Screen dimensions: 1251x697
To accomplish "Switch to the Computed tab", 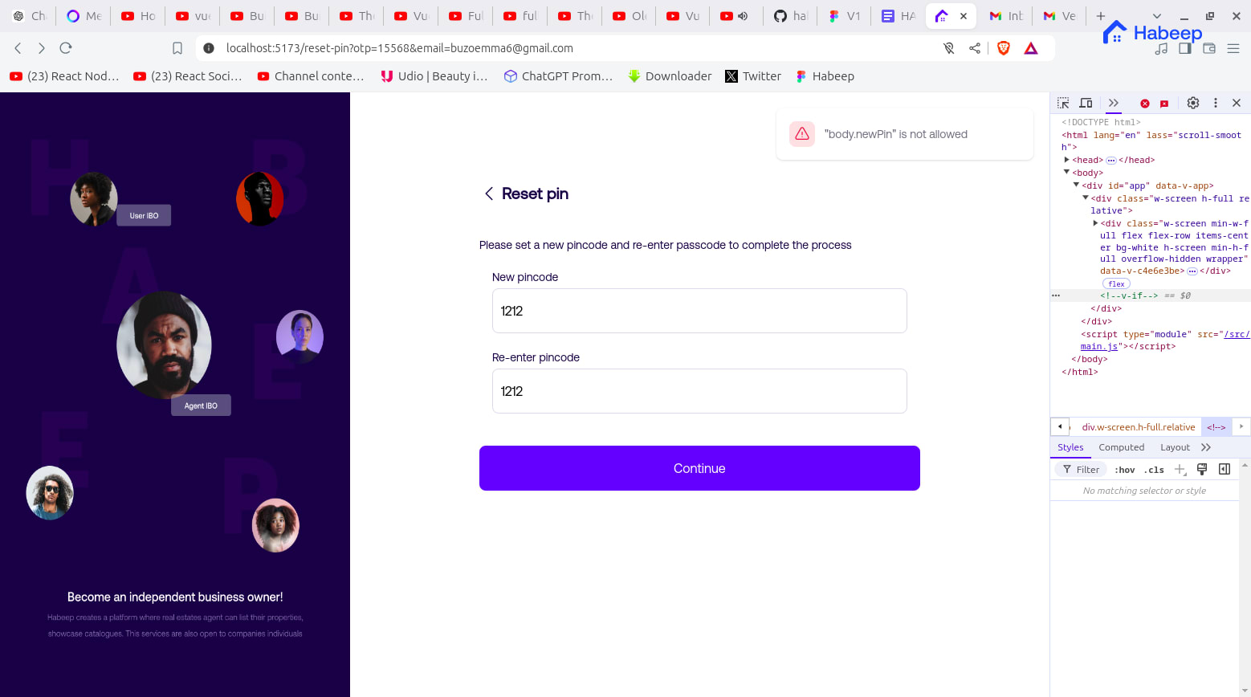I will 1121,447.
